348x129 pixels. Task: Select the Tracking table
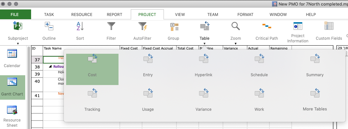[x=92, y=101]
